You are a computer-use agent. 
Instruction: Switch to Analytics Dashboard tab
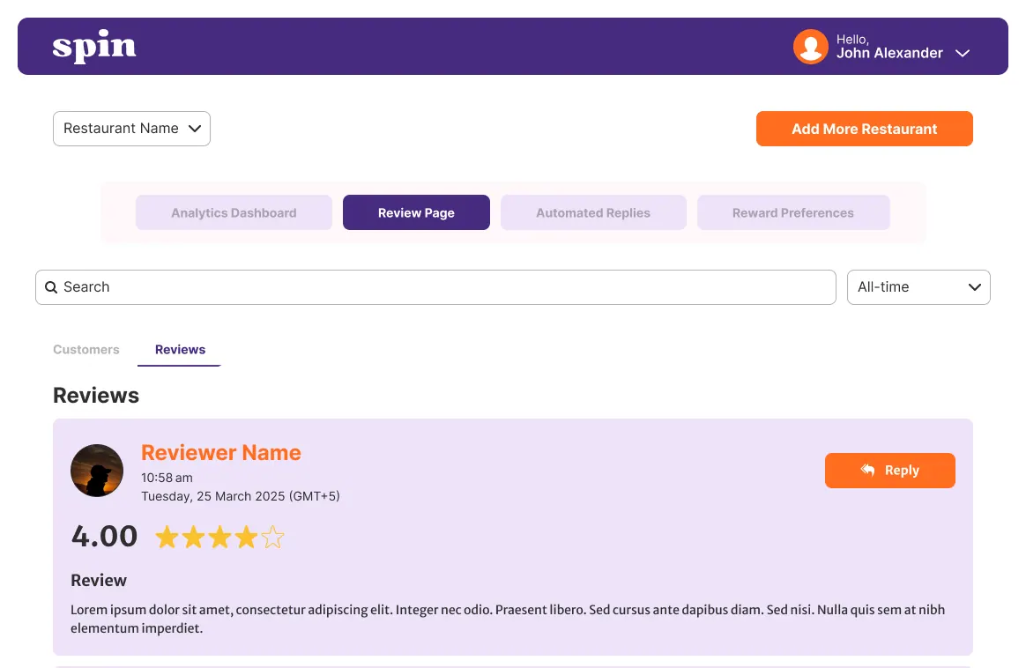234,212
